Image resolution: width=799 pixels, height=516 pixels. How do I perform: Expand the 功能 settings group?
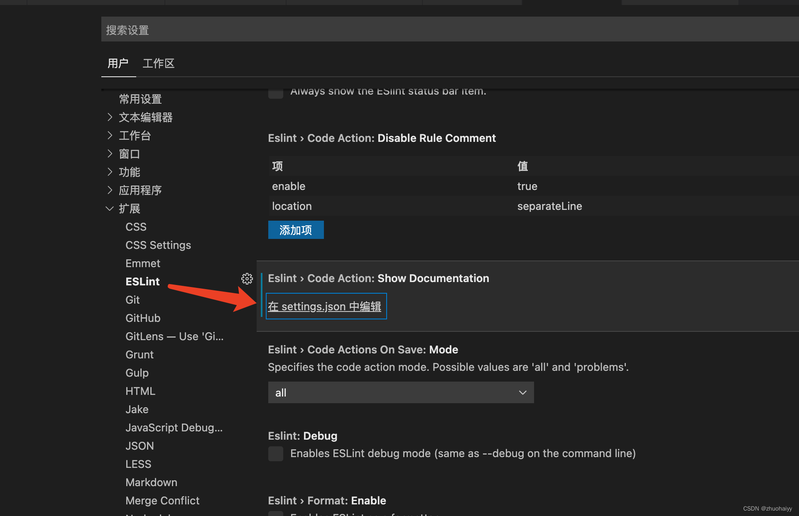click(110, 172)
